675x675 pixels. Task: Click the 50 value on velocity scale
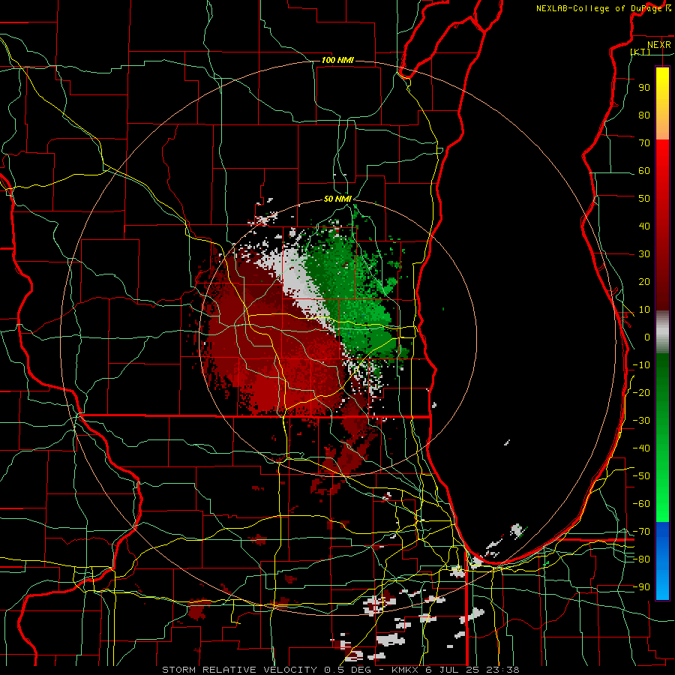coord(644,199)
